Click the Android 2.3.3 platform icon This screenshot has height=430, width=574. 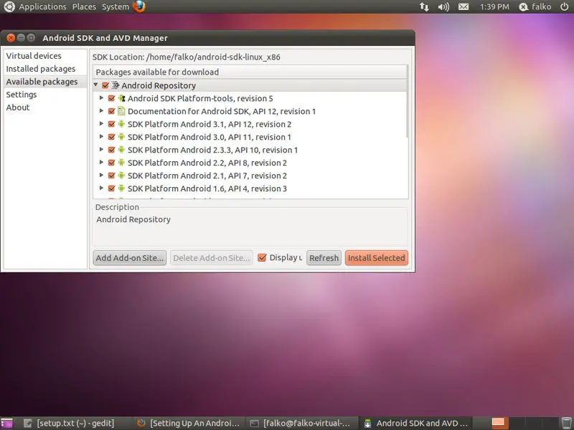pos(121,150)
